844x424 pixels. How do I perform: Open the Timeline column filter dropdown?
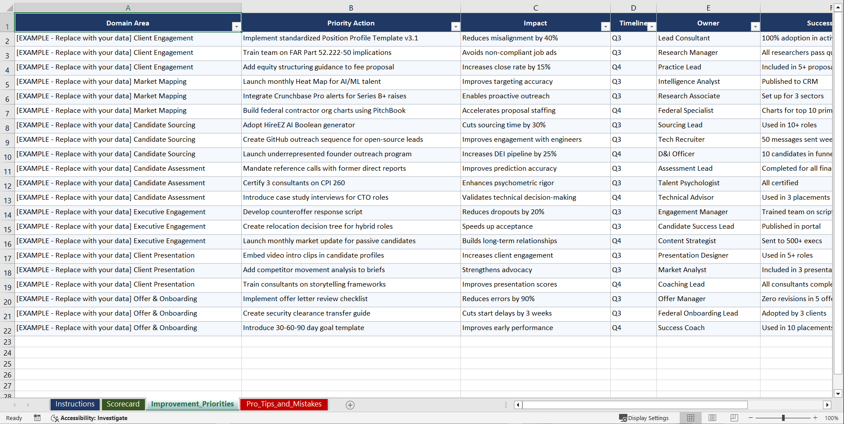pos(652,27)
